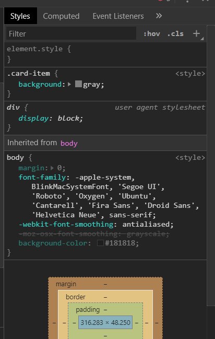
Task: Open the <style> source link for .card-item
Action: 190,74
